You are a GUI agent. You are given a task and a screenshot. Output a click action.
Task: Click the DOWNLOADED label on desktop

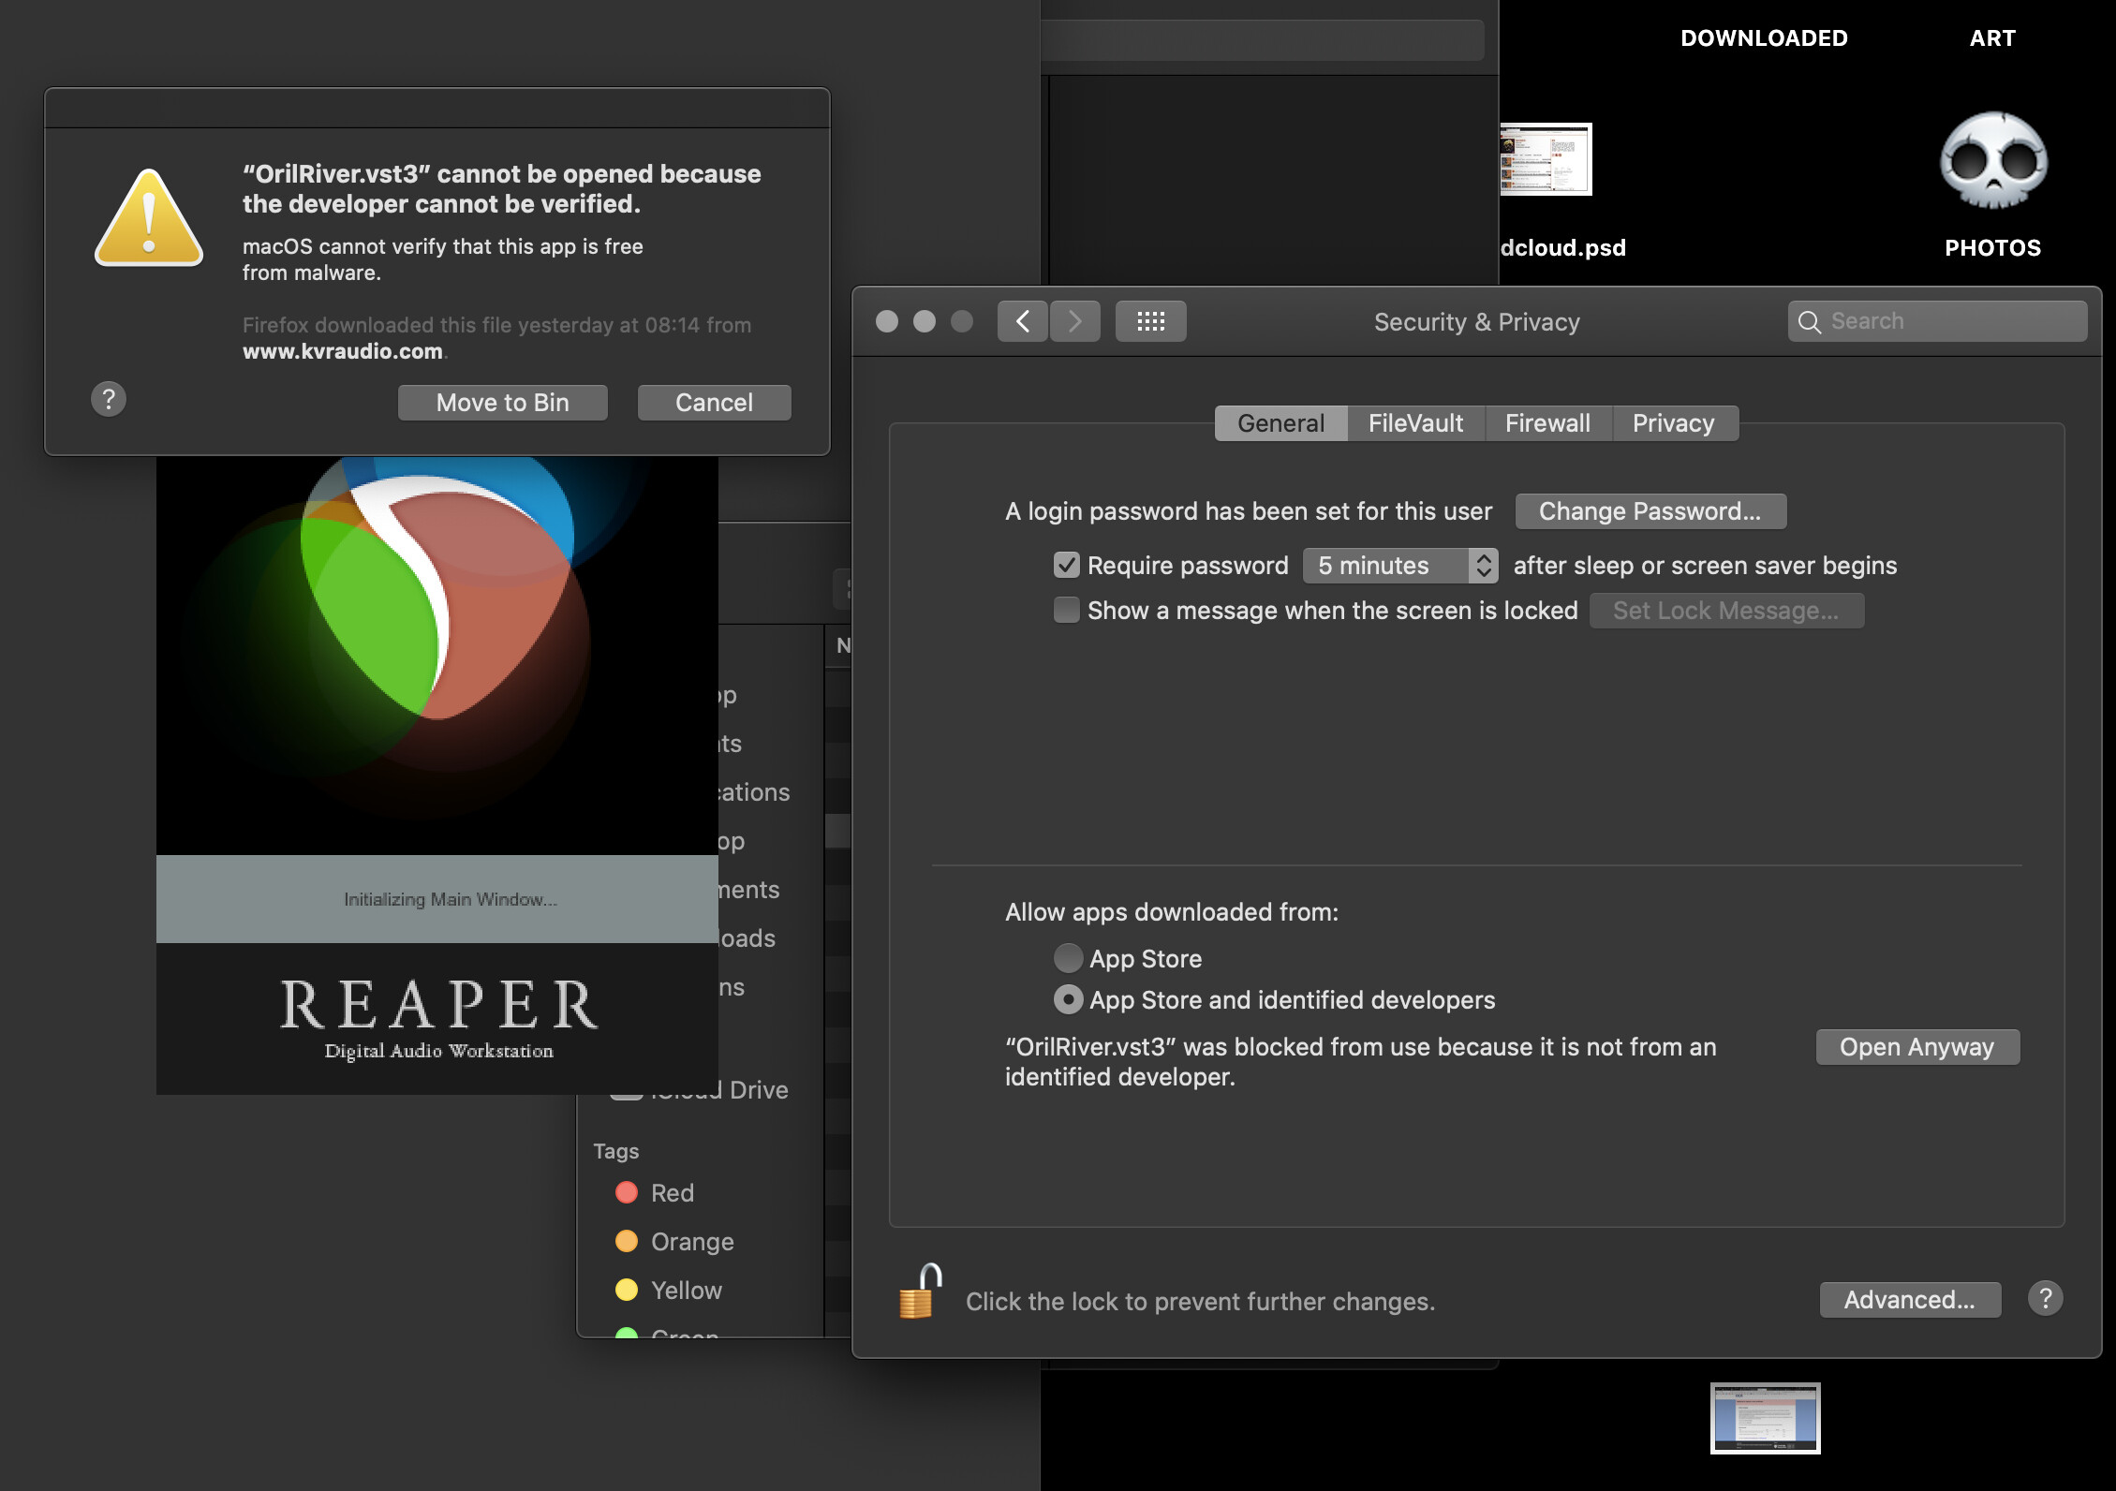click(1764, 38)
